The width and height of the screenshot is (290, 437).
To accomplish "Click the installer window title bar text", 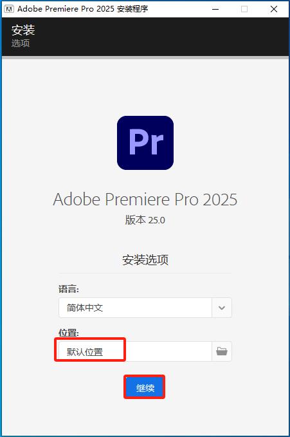I will (83, 9).
